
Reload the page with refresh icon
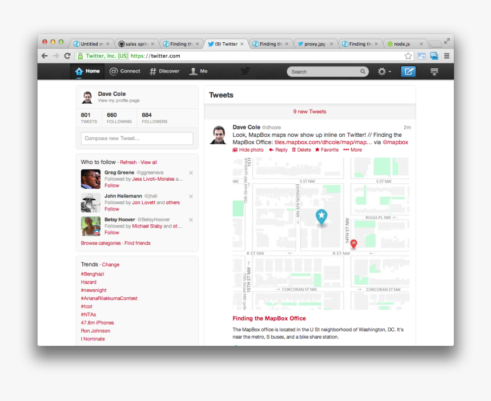[67, 56]
